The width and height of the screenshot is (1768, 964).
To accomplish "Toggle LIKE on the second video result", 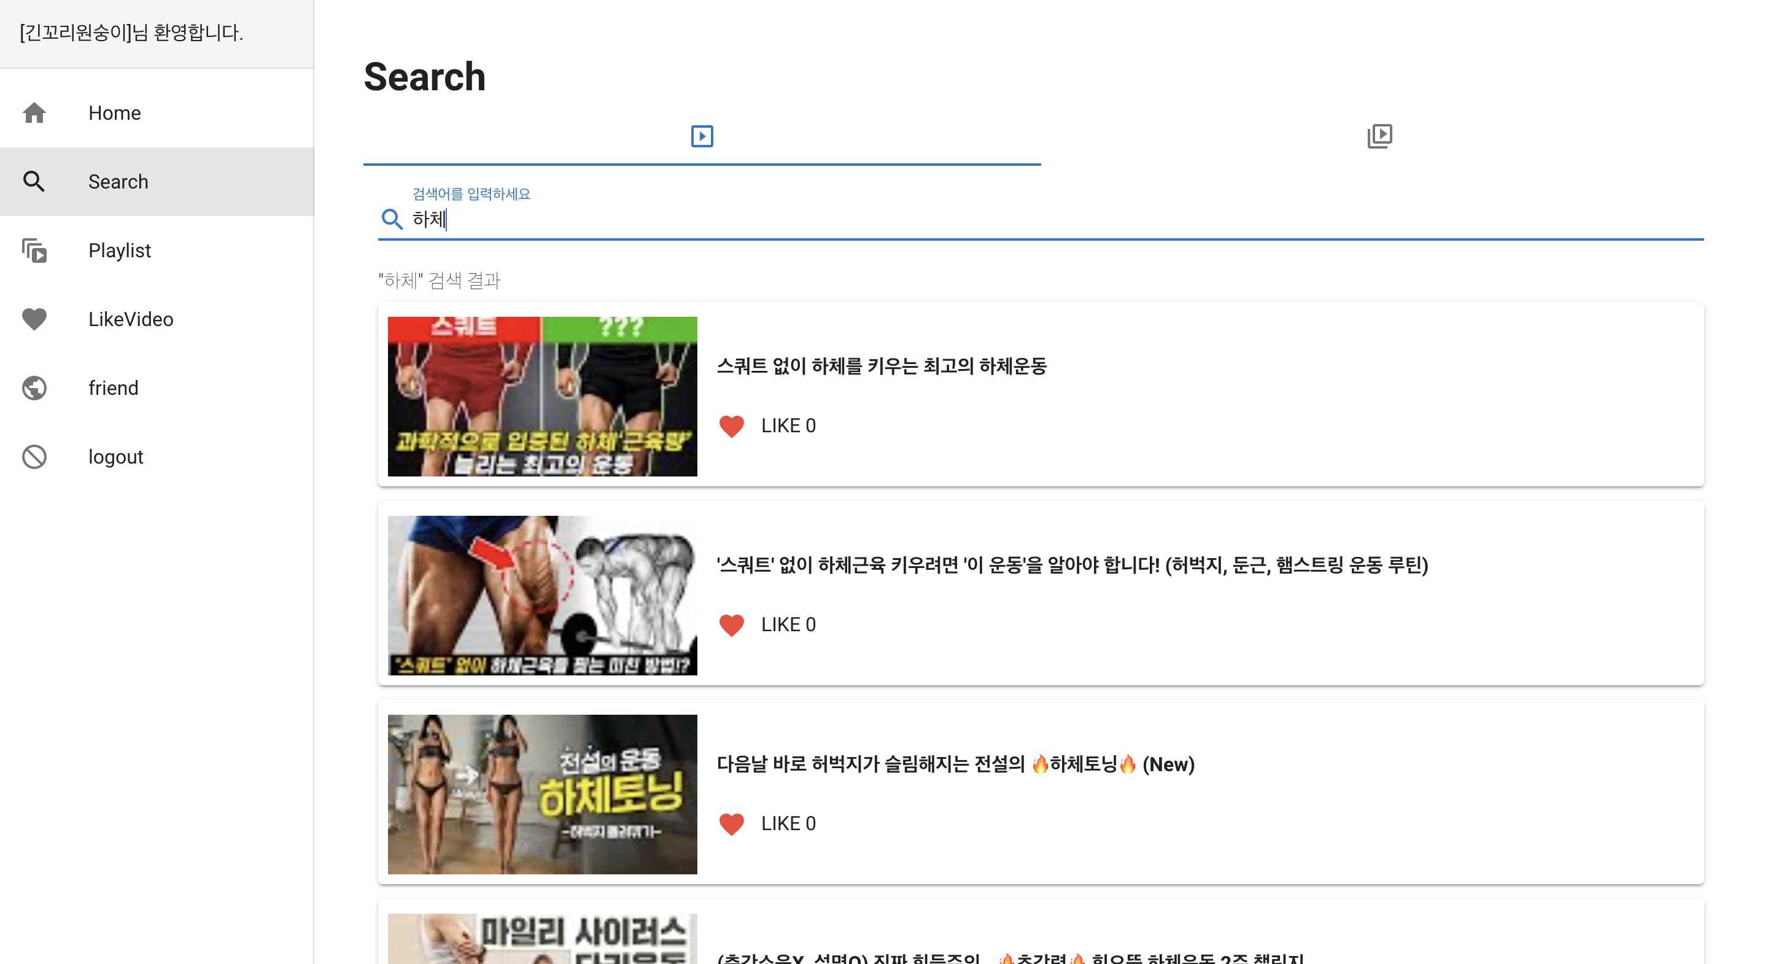I will (x=731, y=625).
